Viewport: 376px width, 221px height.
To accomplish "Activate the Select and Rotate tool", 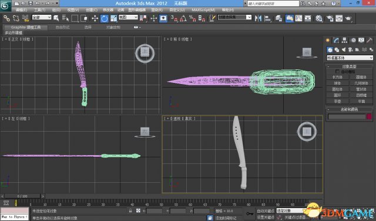I will pos(105,18).
